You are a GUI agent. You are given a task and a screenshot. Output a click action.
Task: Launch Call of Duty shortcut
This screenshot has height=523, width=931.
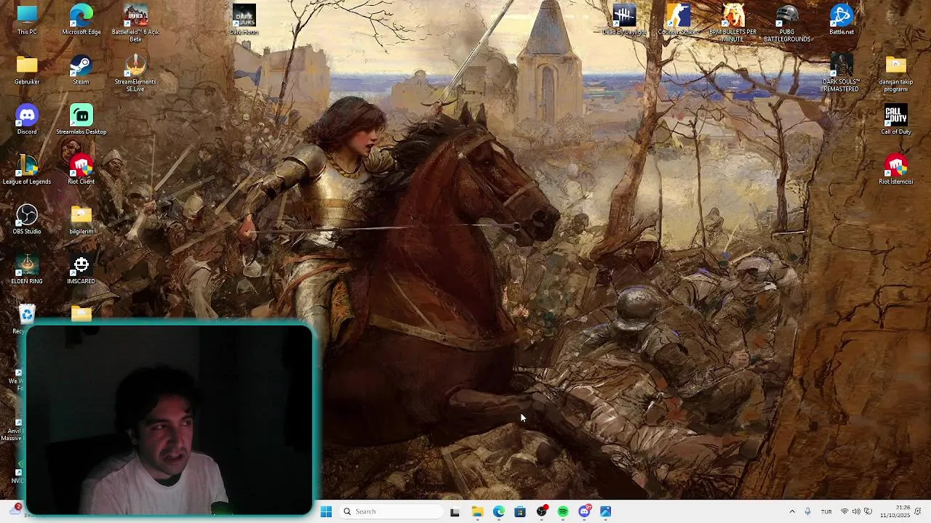[x=896, y=120]
